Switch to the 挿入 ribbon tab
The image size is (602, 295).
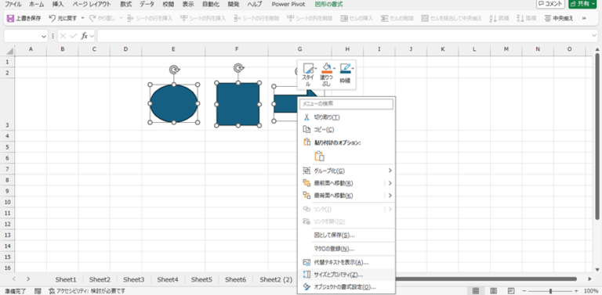[x=58, y=5]
